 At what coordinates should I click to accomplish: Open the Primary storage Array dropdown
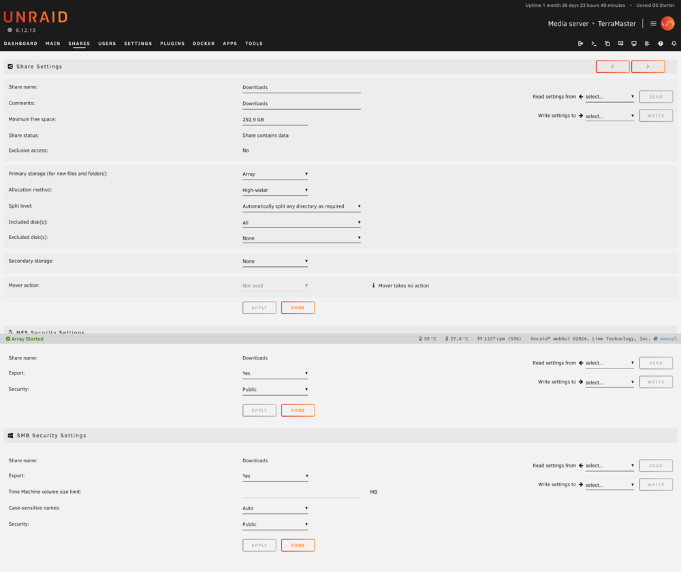tap(275, 174)
